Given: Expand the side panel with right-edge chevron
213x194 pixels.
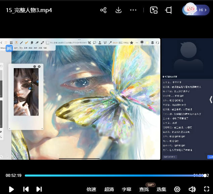Looking at the screenshot, I should [x=211, y=99].
